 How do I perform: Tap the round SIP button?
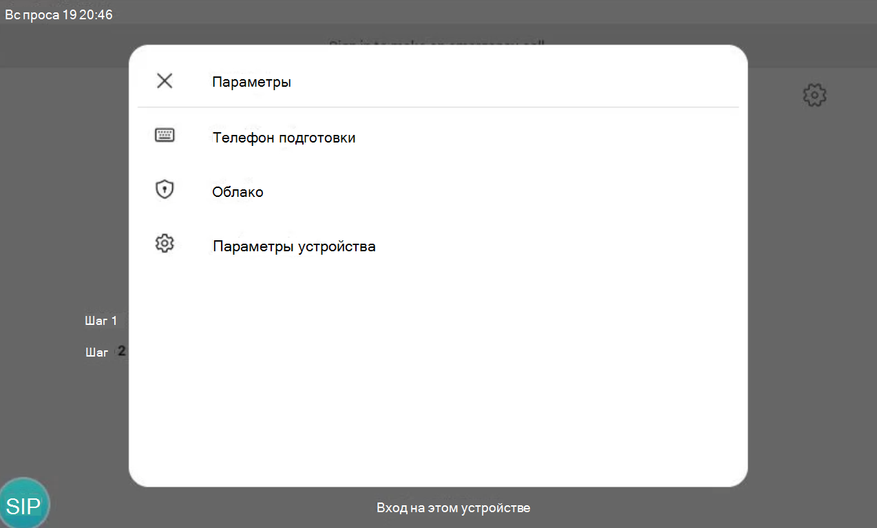(23, 504)
